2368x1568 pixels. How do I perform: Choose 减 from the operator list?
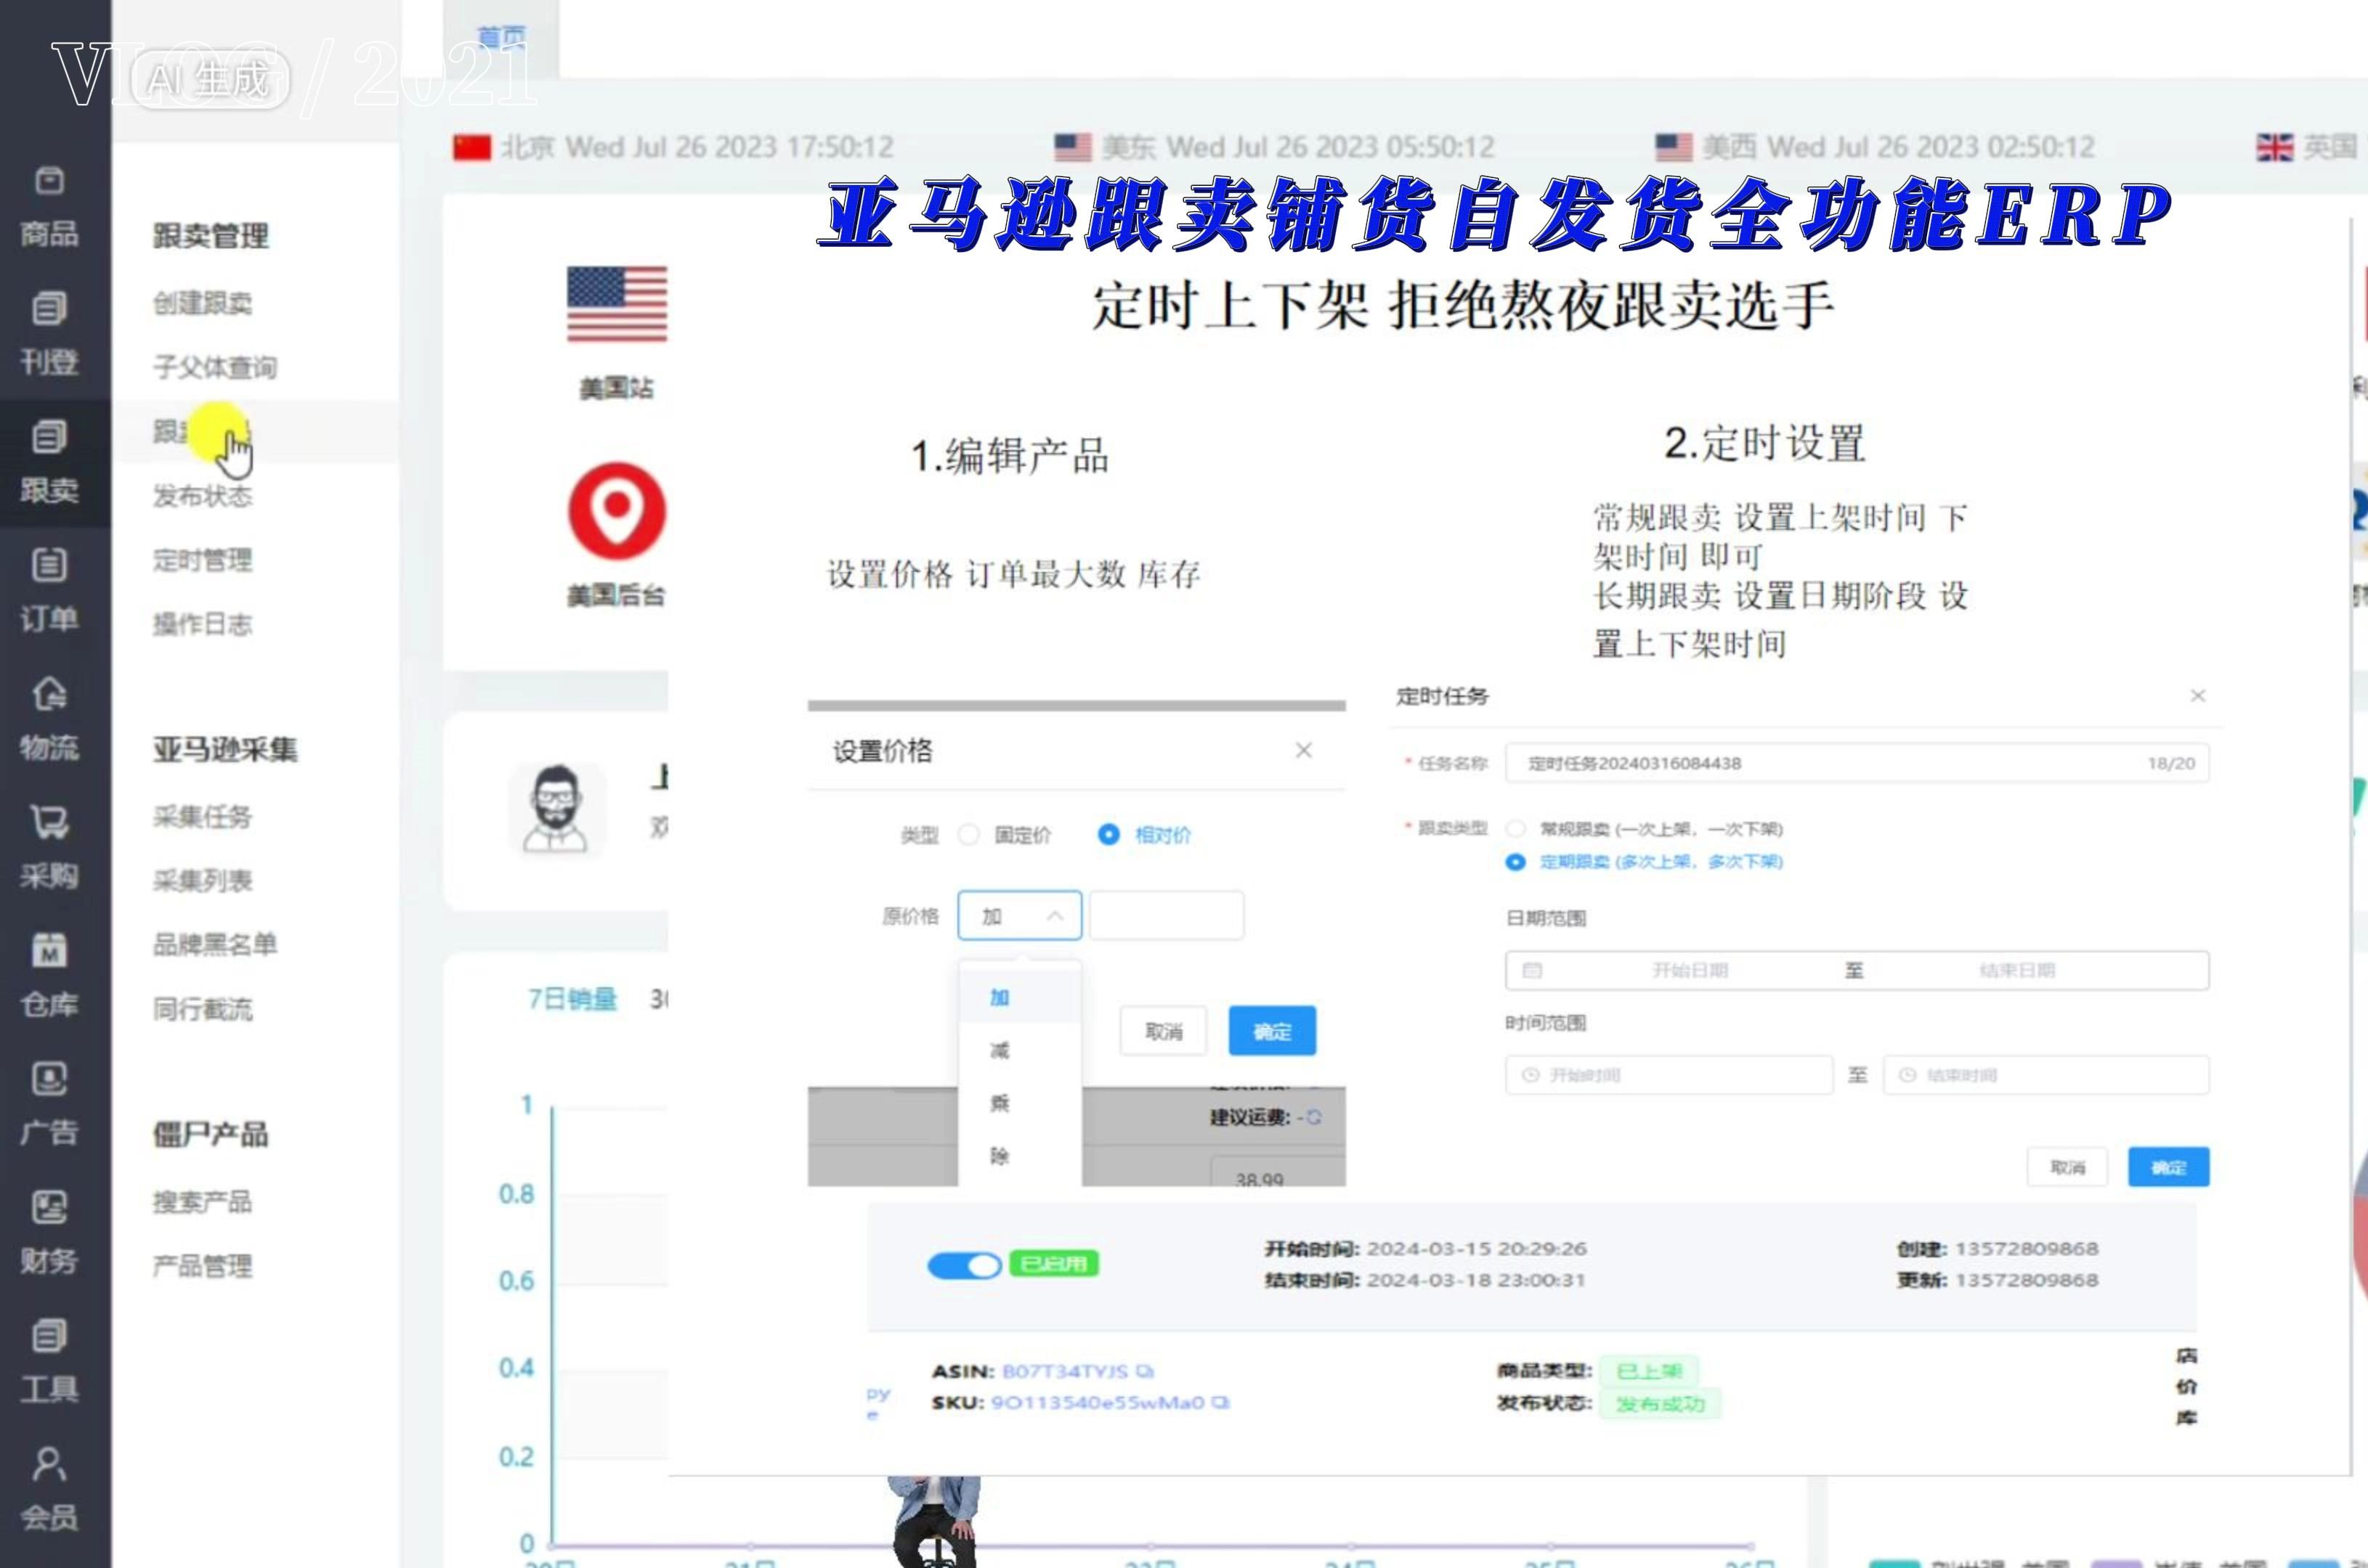[1019, 1050]
